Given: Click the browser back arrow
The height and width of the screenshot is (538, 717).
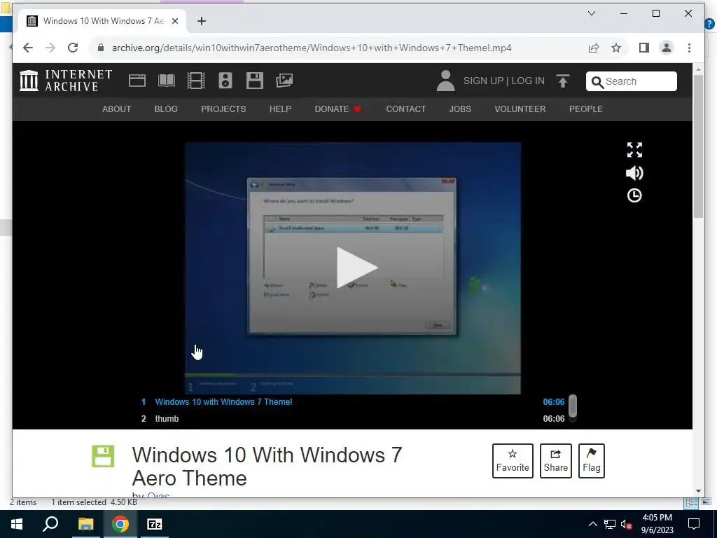Looking at the screenshot, I should pos(28,48).
